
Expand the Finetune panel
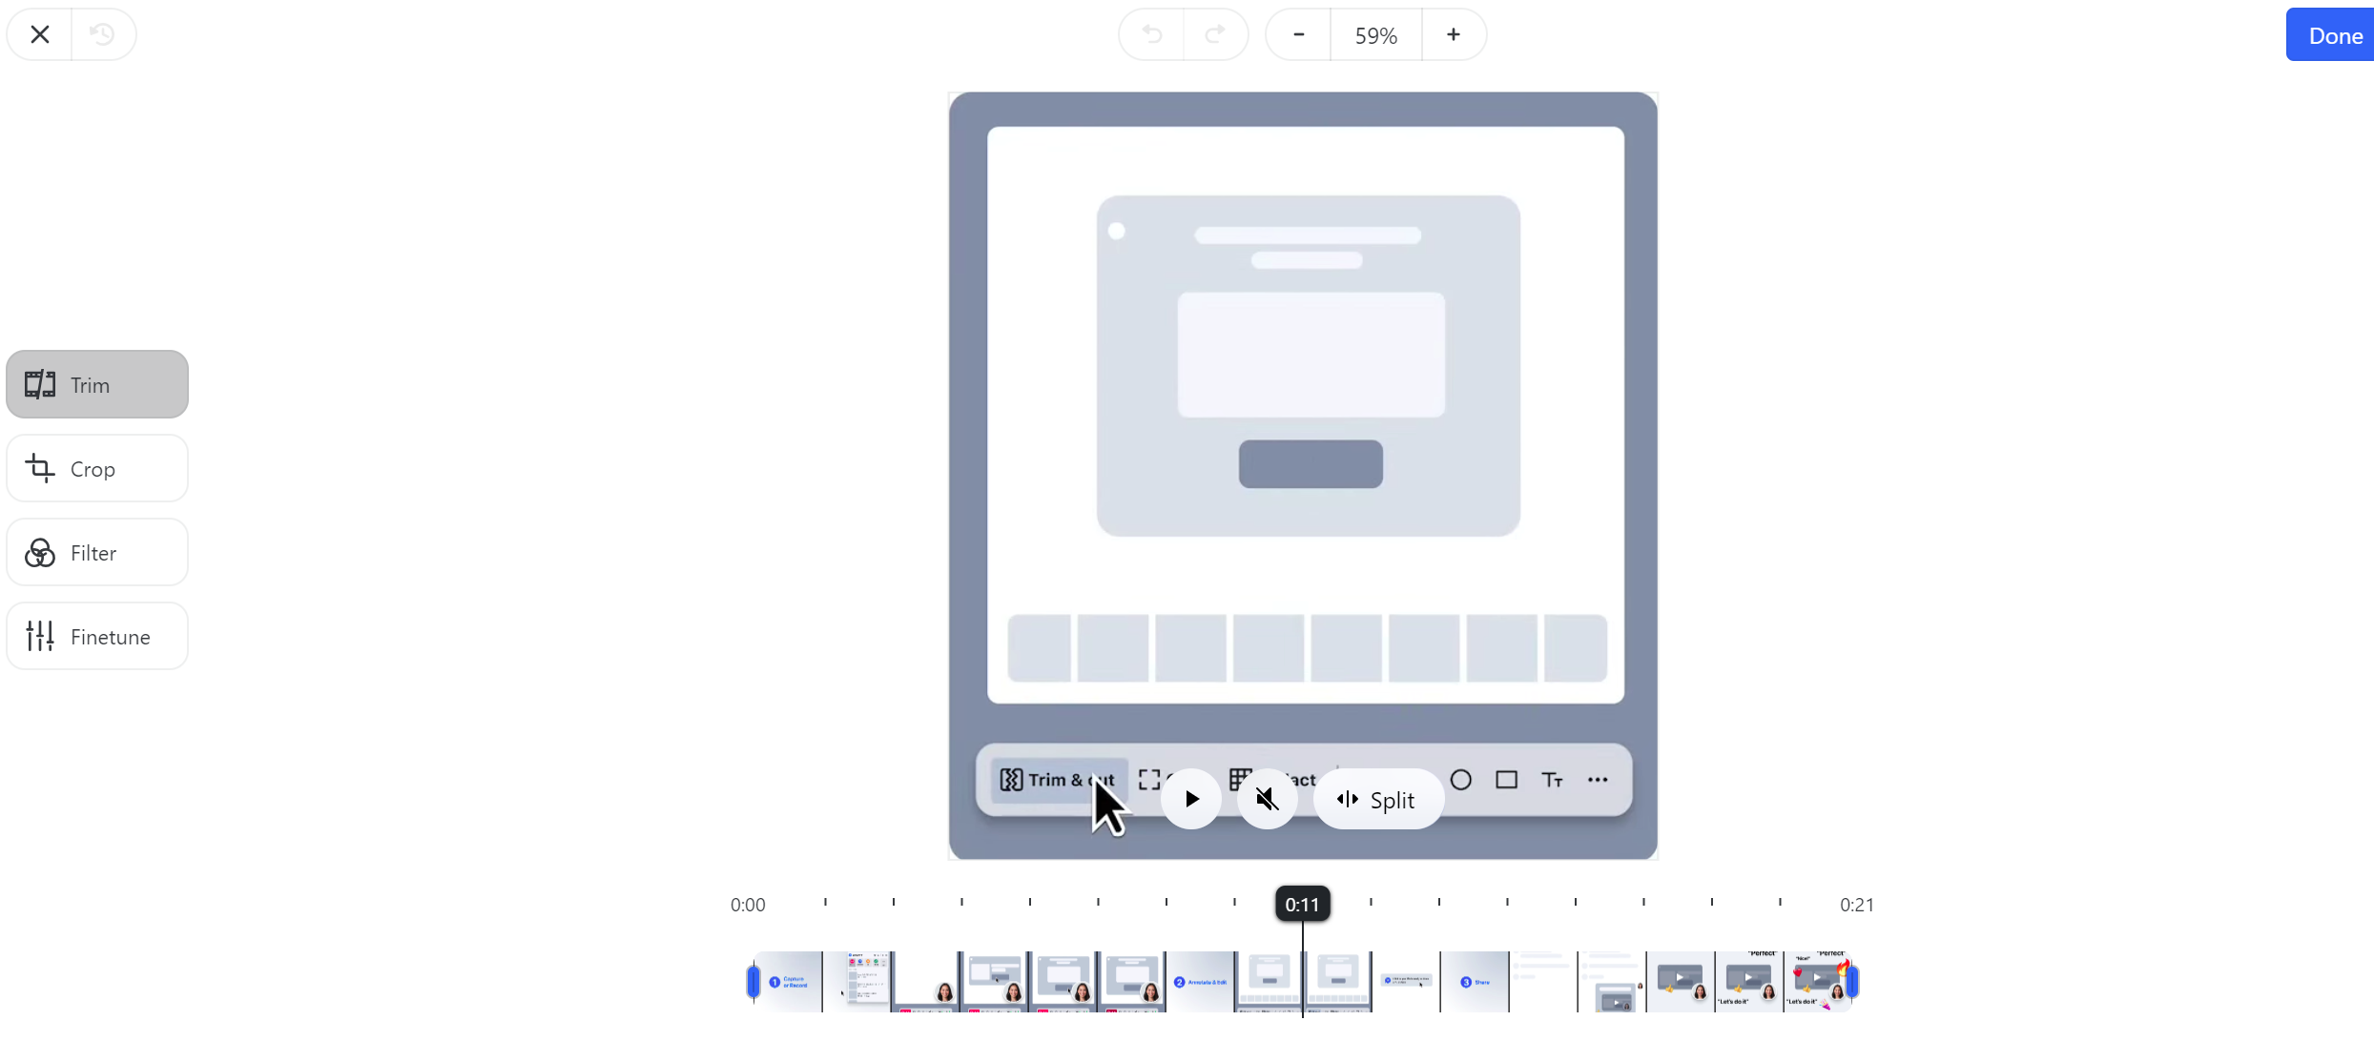pyautogui.click(x=97, y=636)
